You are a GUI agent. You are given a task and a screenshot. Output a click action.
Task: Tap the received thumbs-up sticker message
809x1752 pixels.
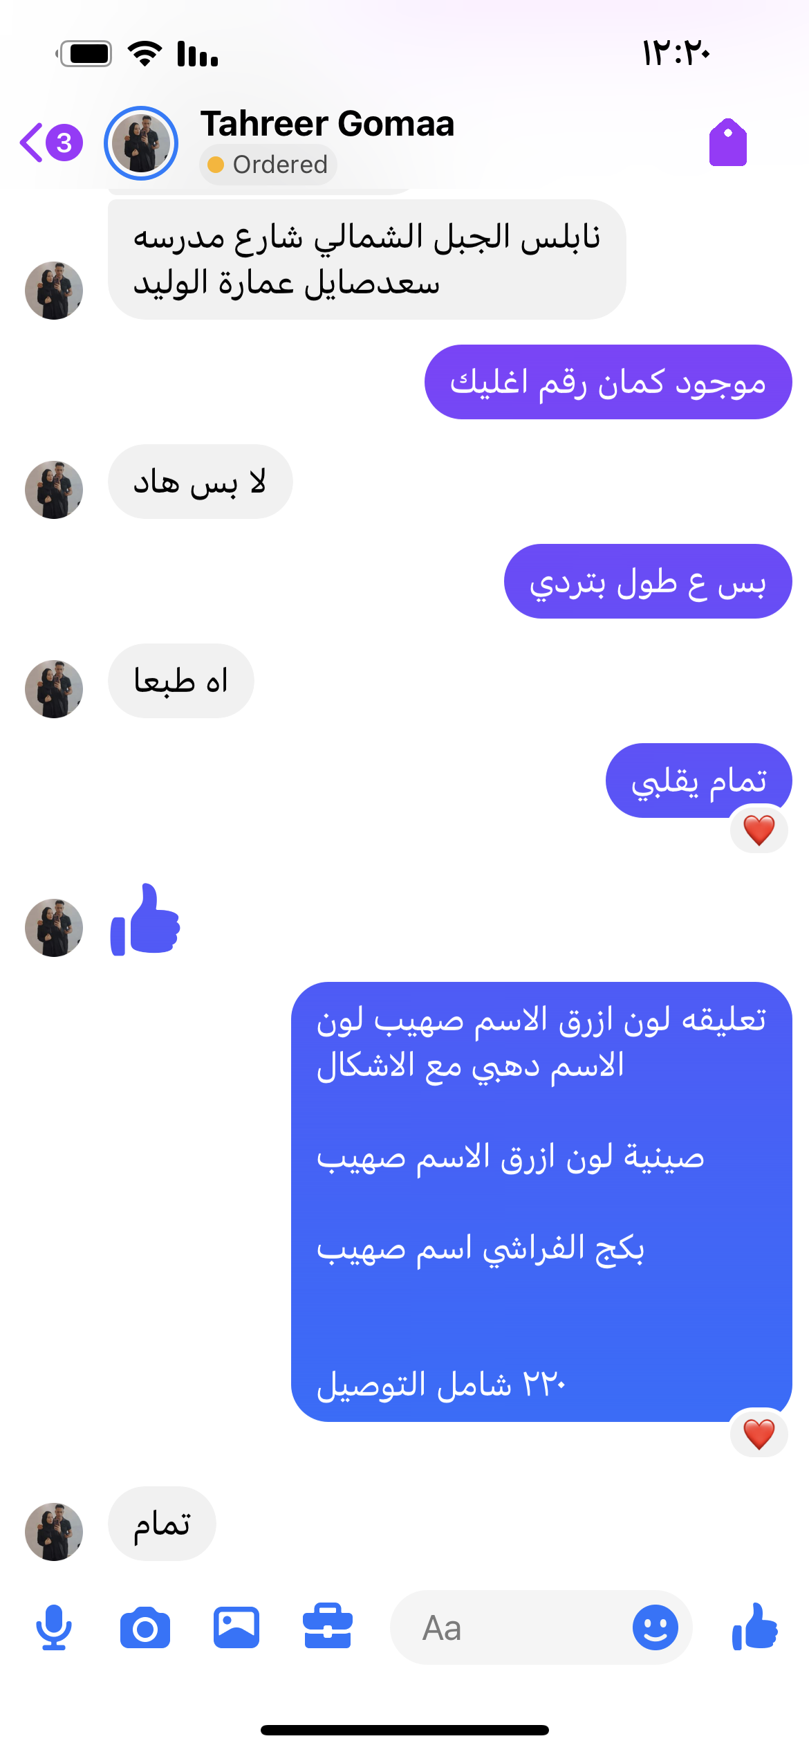145,920
